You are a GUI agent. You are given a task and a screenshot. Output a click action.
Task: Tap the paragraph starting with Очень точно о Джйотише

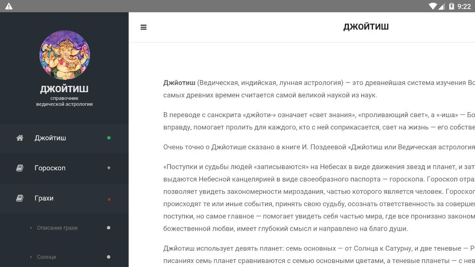tap(319, 147)
